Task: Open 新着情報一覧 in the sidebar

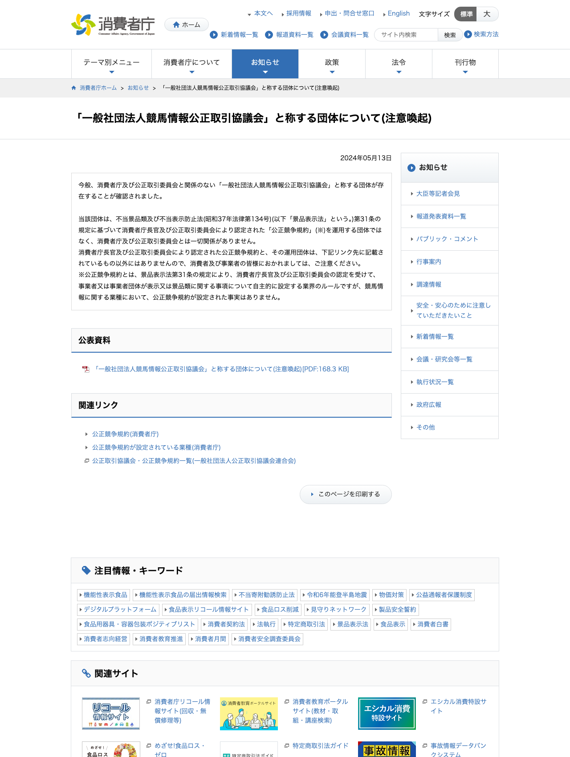Action: point(435,337)
